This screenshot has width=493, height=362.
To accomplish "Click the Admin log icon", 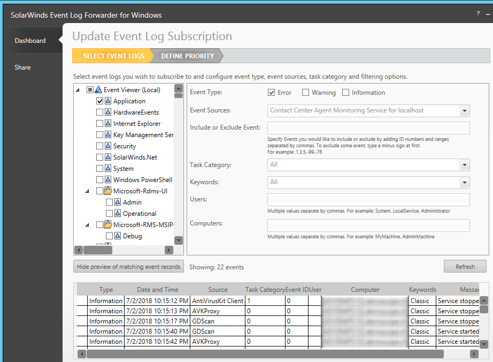I will 118,202.
